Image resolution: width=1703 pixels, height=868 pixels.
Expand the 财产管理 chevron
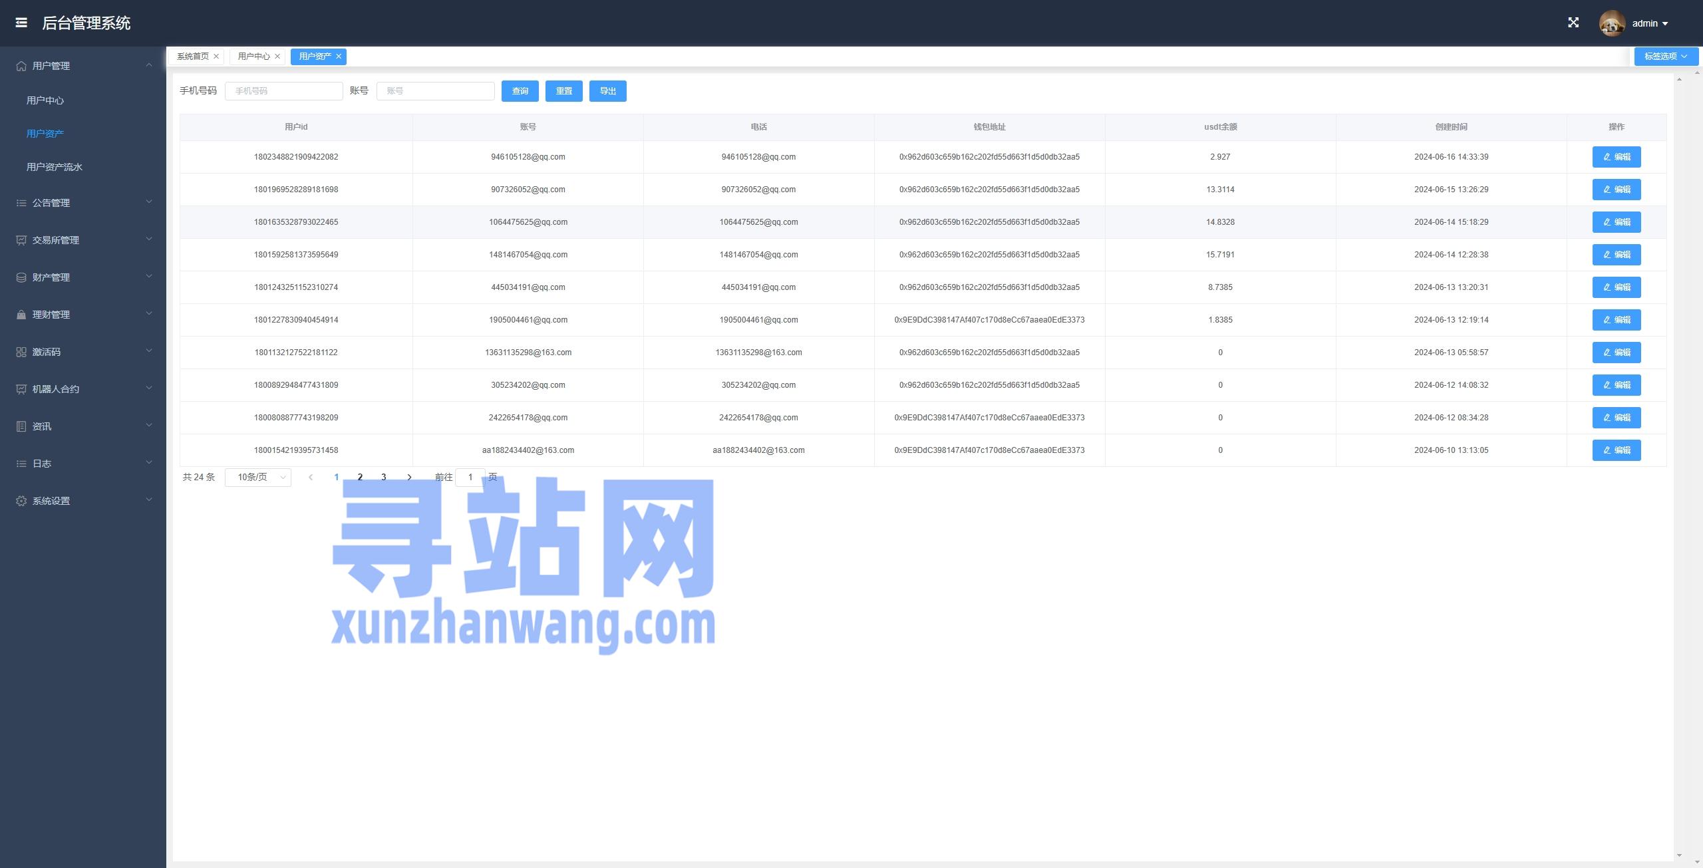pyautogui.click(x=149, y=277)
